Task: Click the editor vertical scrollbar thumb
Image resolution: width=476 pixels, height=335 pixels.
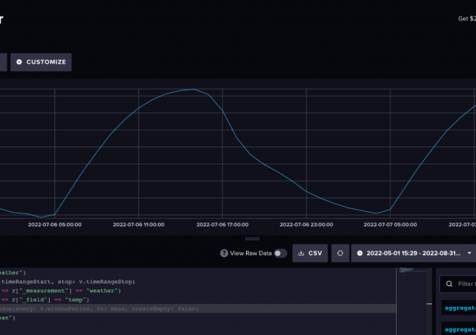Action: coord(429,304)
